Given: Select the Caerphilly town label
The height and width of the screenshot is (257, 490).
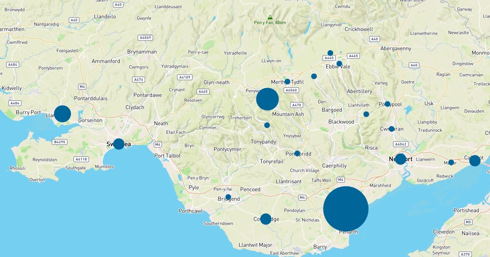Looking at the screenshot, I should [x=334, y=166].
